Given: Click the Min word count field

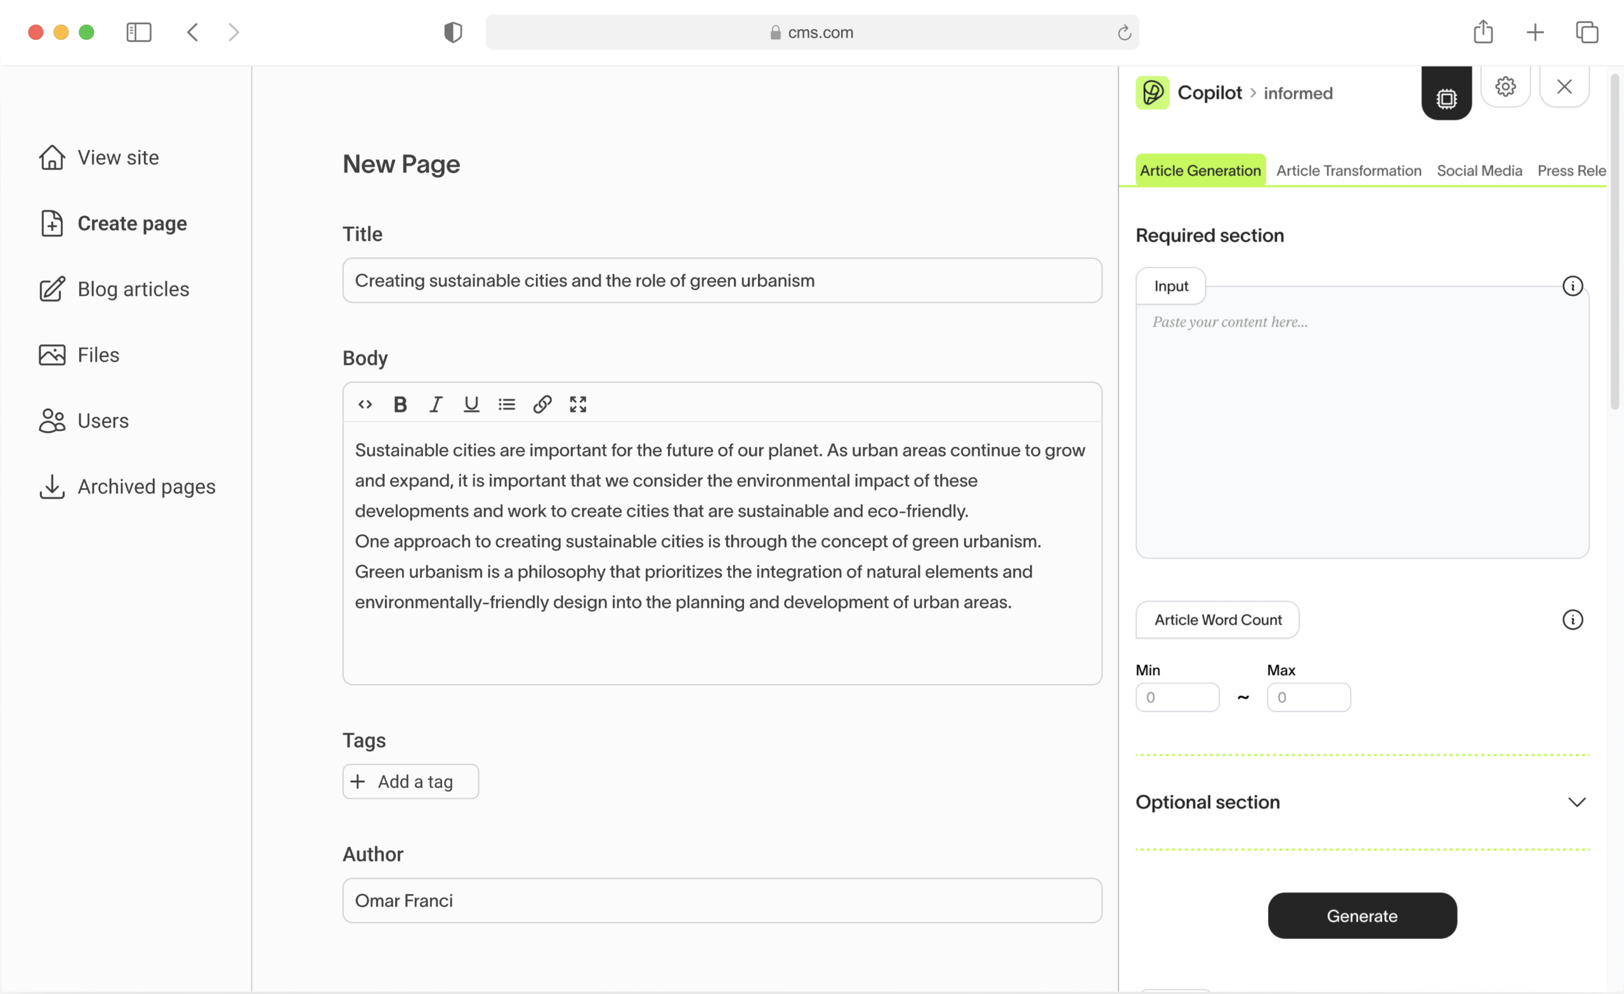Looking at the screenshot, I should pyautogui.click(x=1177, y=697).
